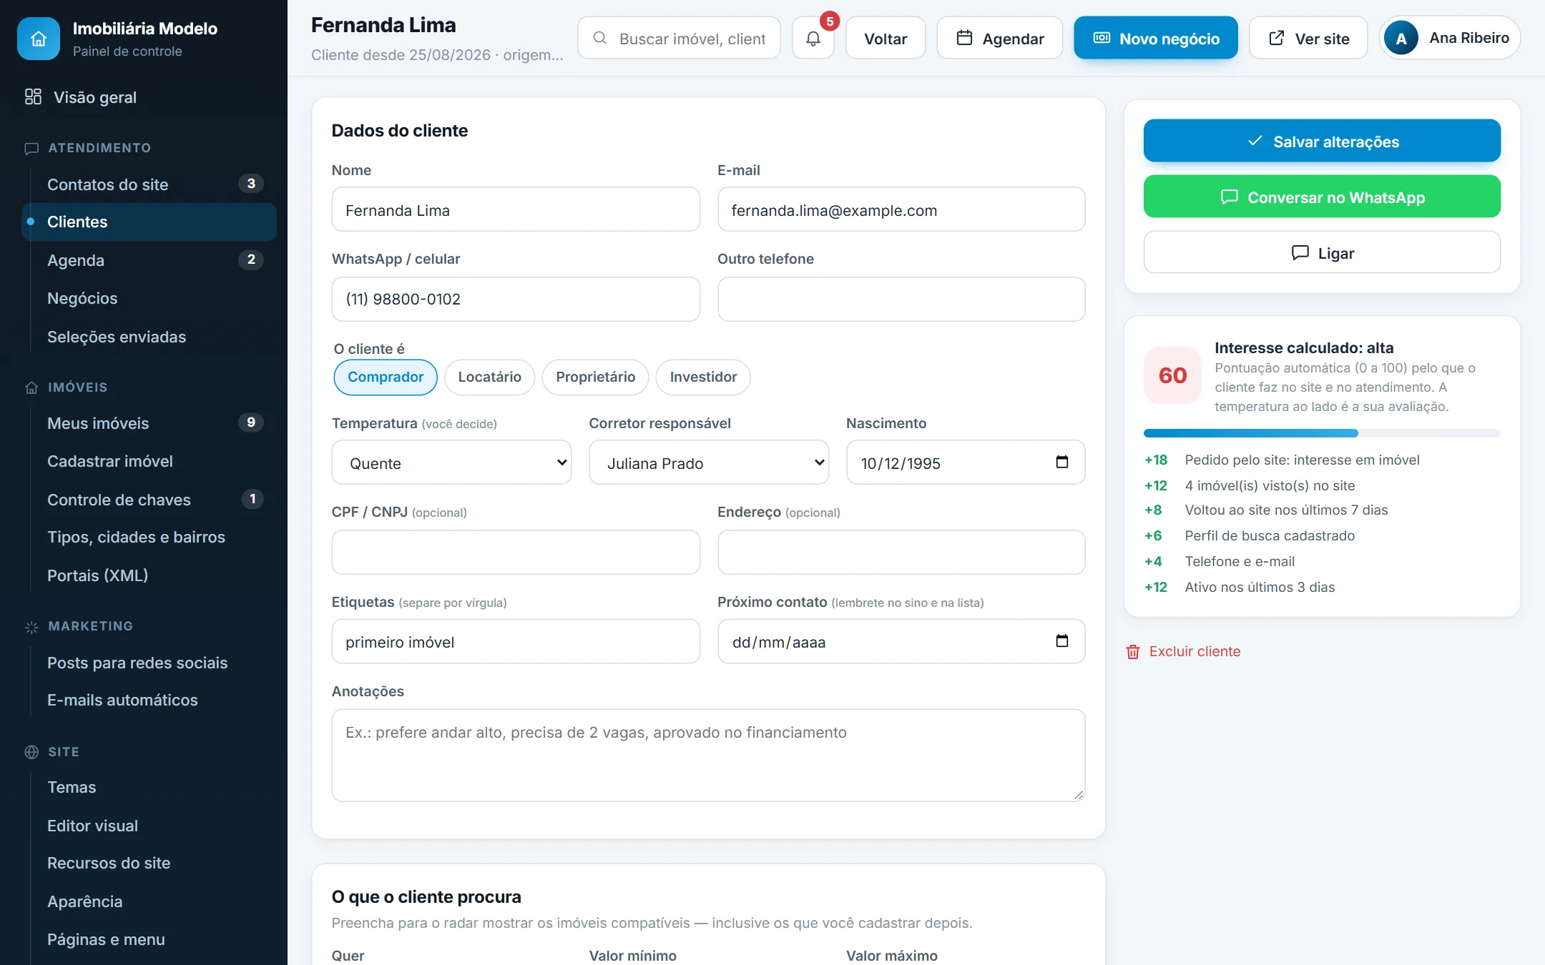Open Contatos do site menu item
Screen dimensions: 1545x965
pos(149,184)
